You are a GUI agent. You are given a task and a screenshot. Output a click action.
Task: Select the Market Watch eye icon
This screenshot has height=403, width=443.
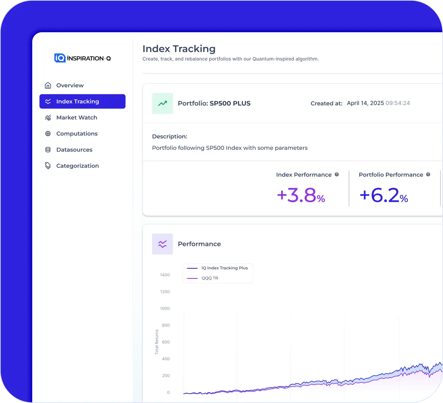coord(48,118)
